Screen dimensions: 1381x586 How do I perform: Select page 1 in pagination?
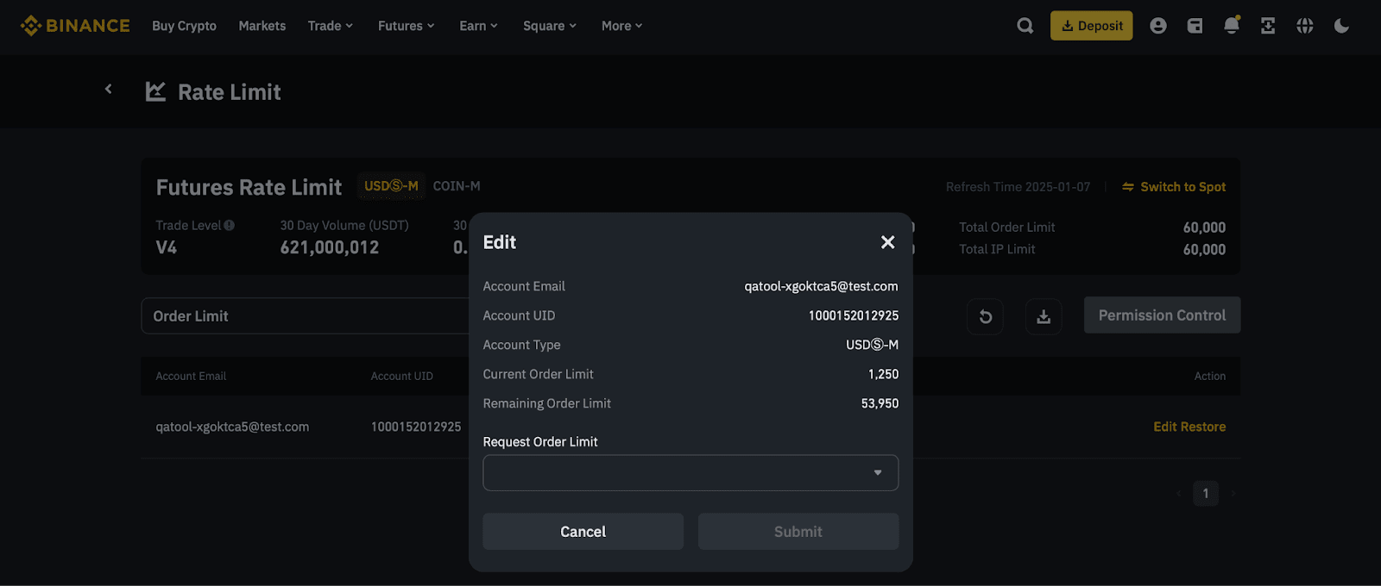(1206, 494)
